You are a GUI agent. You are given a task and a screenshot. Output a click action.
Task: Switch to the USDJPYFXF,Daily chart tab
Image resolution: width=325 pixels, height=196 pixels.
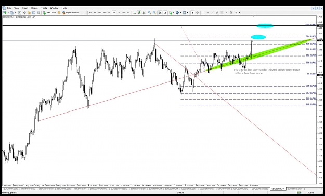[29, 189]
